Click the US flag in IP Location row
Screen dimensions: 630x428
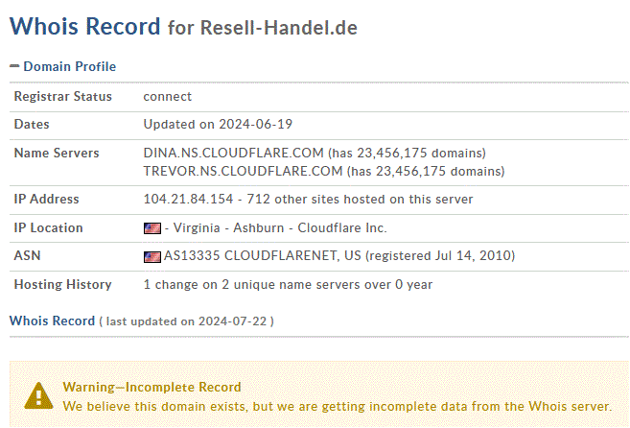pos(152,228)
